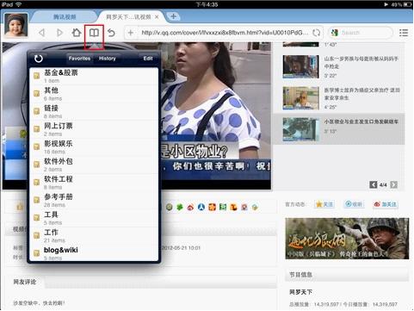Viewport: 414px width, 311px height.
Task: Select the History tab in panel
Action: (108, 59)
